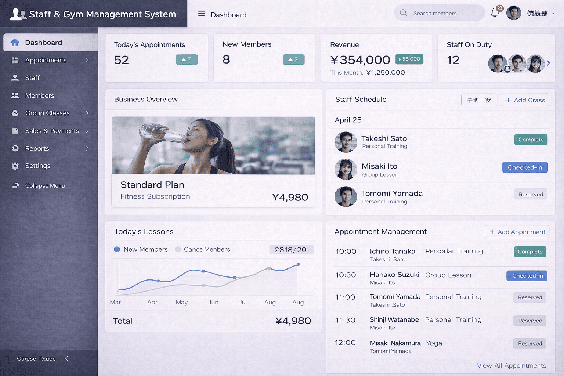564x376 pixels.
Task: Toggle the Cance Members chart legend
Action: coord(178,249)
